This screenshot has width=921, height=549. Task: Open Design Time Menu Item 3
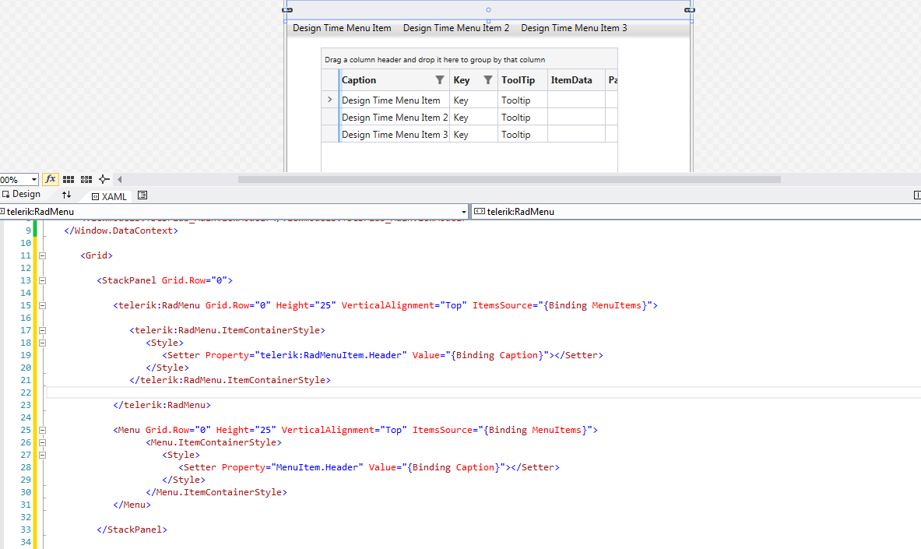(x=574, y=27)
